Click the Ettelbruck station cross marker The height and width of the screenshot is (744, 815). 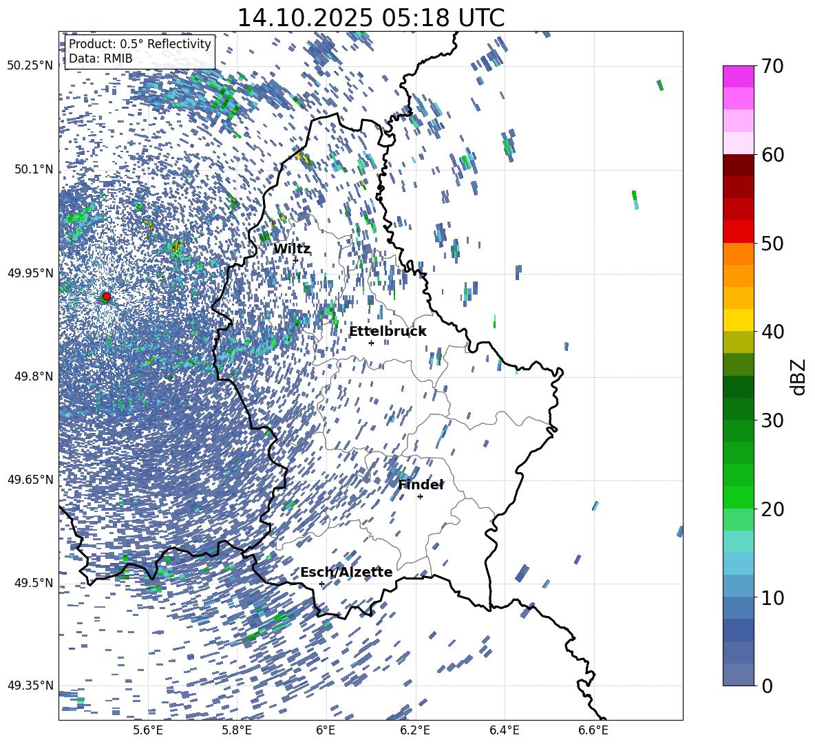[371, 343]
